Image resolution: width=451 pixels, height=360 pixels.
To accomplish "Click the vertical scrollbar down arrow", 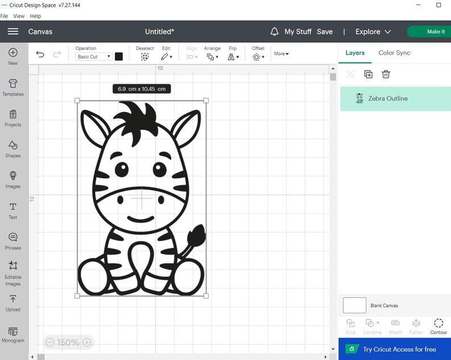I will [333, 349].
